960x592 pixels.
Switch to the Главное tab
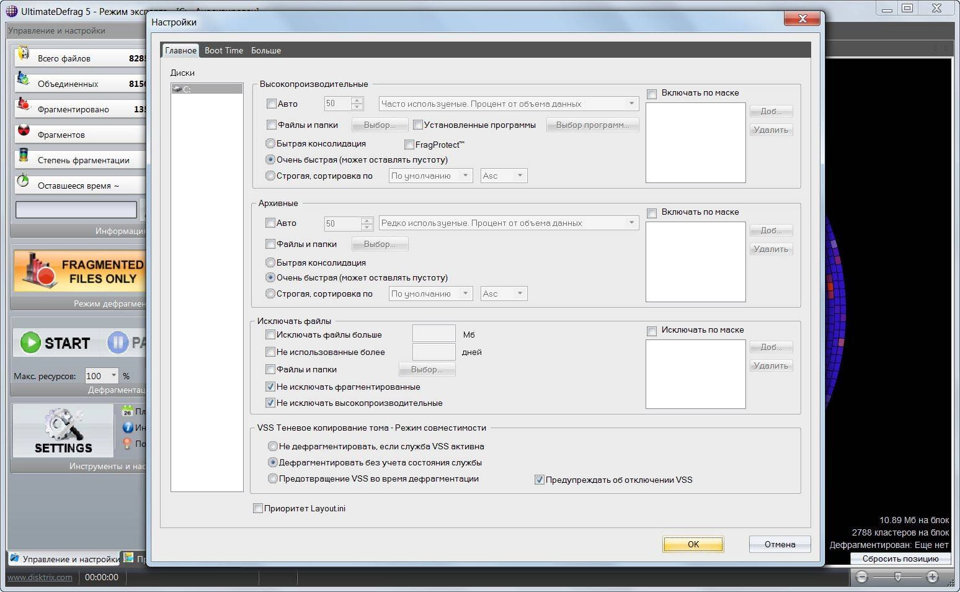[180, 50]
